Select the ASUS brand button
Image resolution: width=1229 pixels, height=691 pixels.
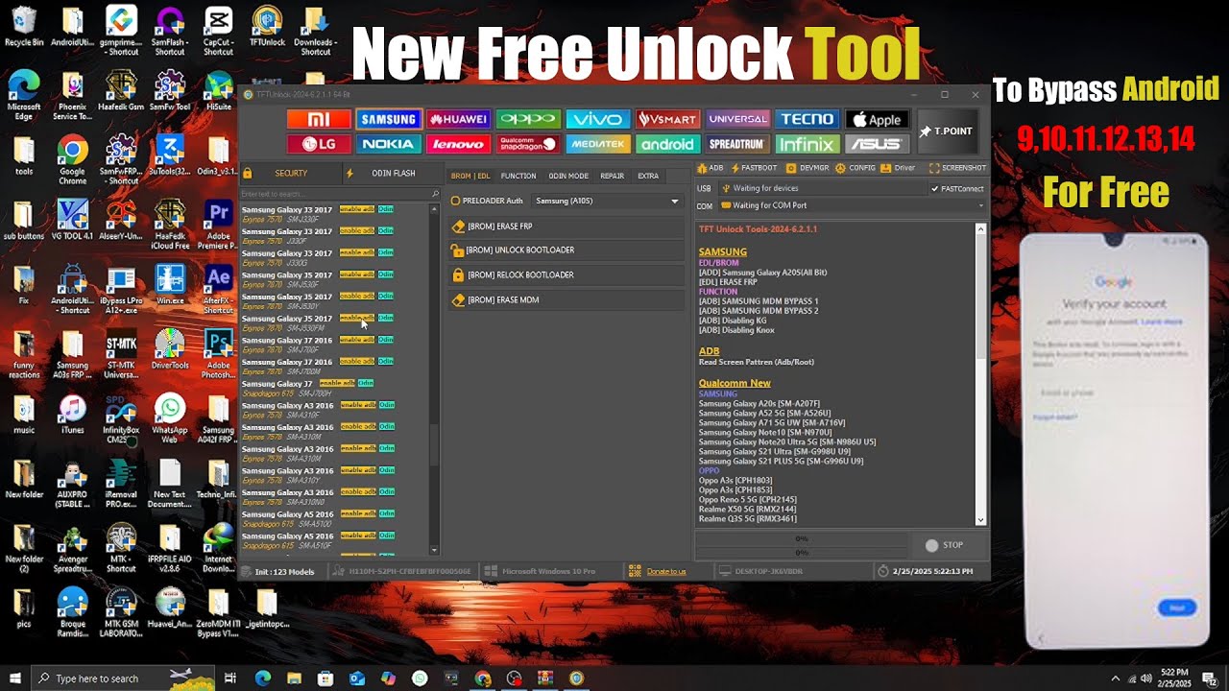(878, 144)
